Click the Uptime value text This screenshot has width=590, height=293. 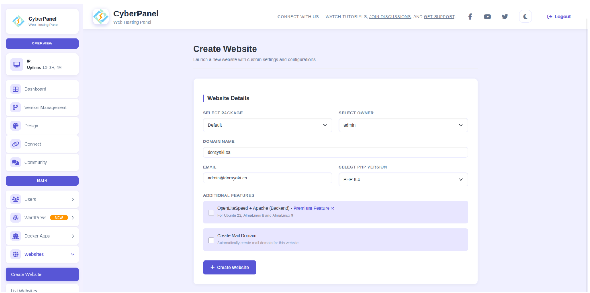coord(52,68)
